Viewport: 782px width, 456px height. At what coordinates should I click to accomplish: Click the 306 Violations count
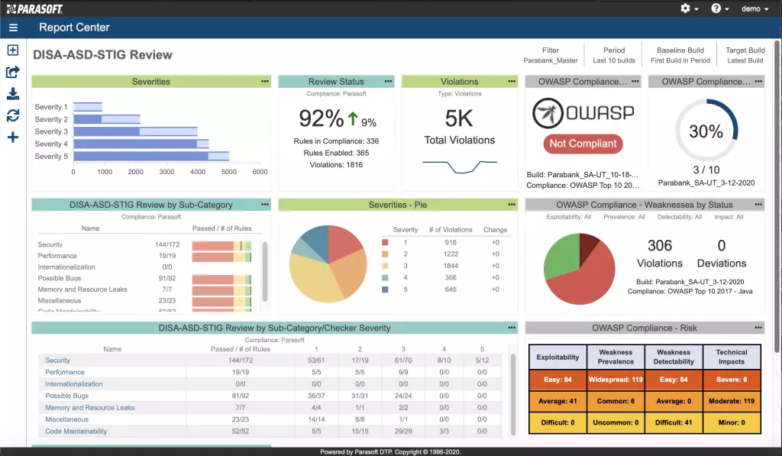(659, 245)
